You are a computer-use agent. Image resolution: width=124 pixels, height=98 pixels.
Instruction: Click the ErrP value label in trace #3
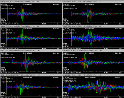coord(27,29)
